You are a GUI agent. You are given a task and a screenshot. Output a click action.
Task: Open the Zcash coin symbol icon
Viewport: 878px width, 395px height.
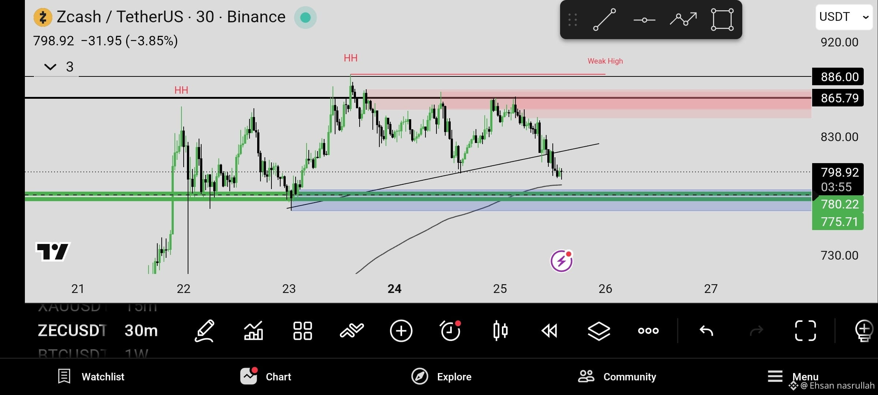click(x=43, y=17)
